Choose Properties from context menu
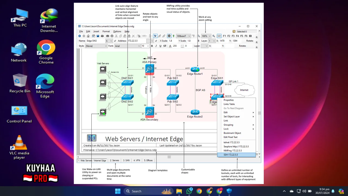 click(236, 100)
